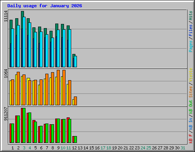
Task: Click the 'Sites' legend label
Action: click(191, 92)
